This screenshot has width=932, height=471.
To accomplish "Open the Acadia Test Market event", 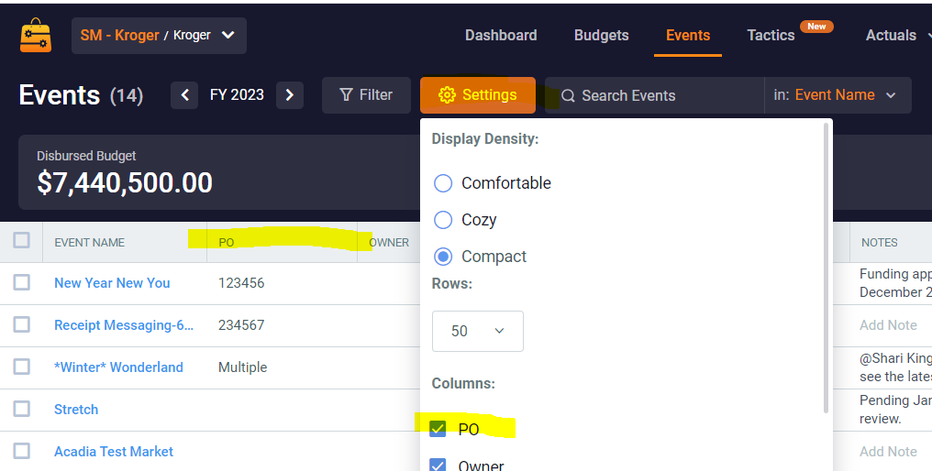I will [114, 452].
